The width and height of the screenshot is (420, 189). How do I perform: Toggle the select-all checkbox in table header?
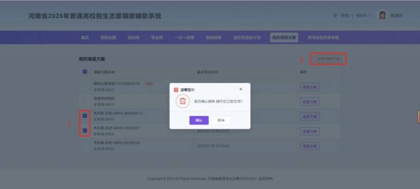[85, 72]
